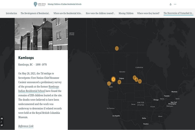Click the Leddy Library logo

(39, 4)
